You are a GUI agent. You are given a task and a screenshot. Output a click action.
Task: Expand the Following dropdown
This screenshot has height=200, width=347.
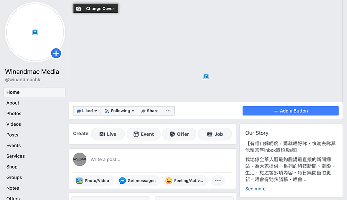click(x=119, y=111)
